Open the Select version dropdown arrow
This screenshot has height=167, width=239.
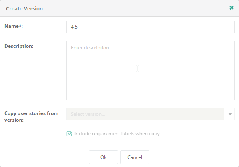coord(230,114)
